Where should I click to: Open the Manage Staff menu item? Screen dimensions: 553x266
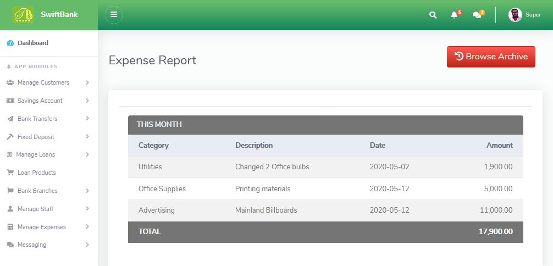click(x=36, y=209)
